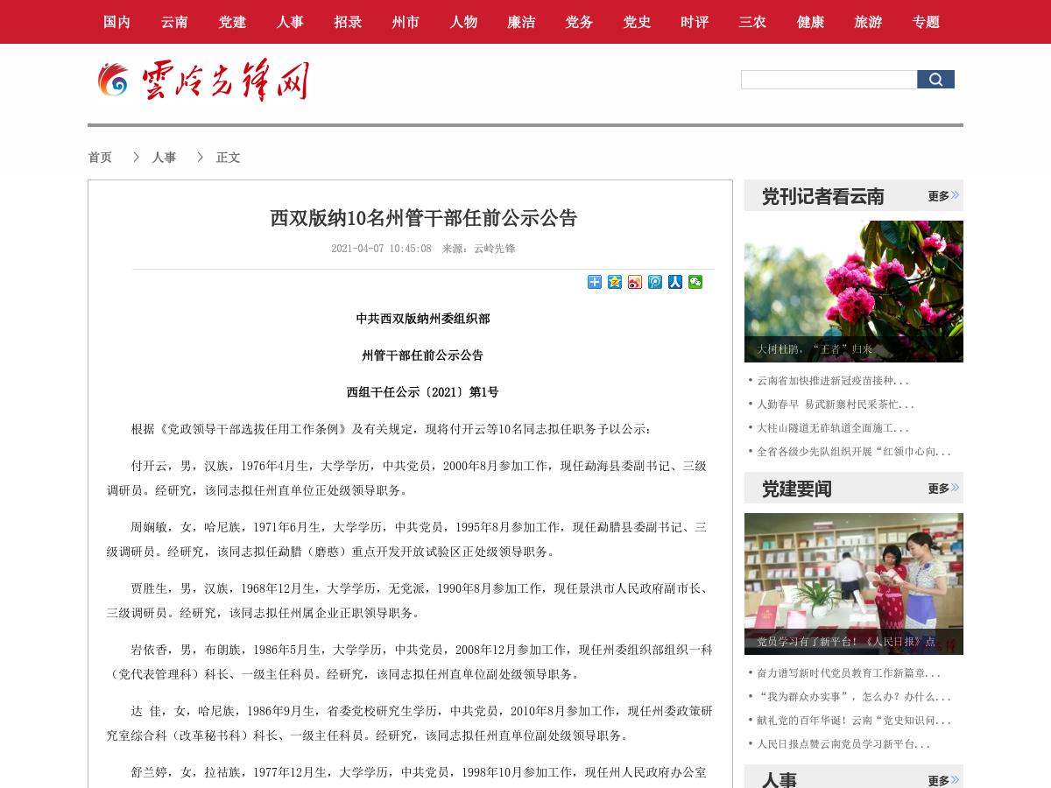Screen dimensions: 1051x788
Task: Share the article via WeChat icon
Action: point(695,282)
